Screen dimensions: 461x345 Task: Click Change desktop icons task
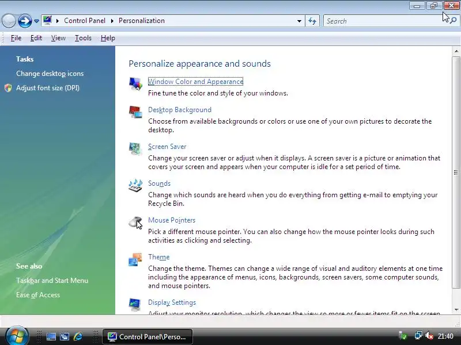click(50, 74)
